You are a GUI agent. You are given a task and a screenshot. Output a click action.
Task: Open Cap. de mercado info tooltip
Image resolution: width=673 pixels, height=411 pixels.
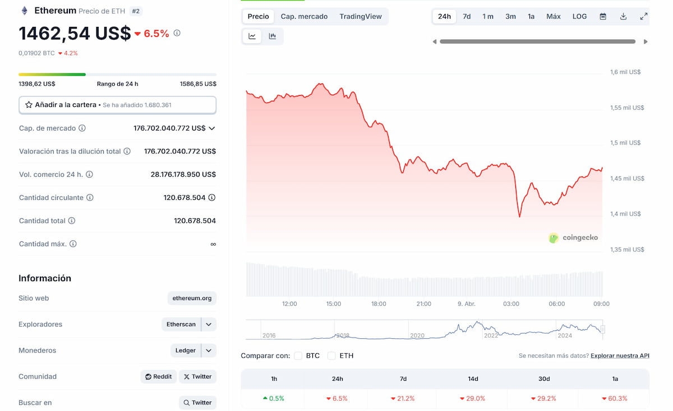coord(82,128)
